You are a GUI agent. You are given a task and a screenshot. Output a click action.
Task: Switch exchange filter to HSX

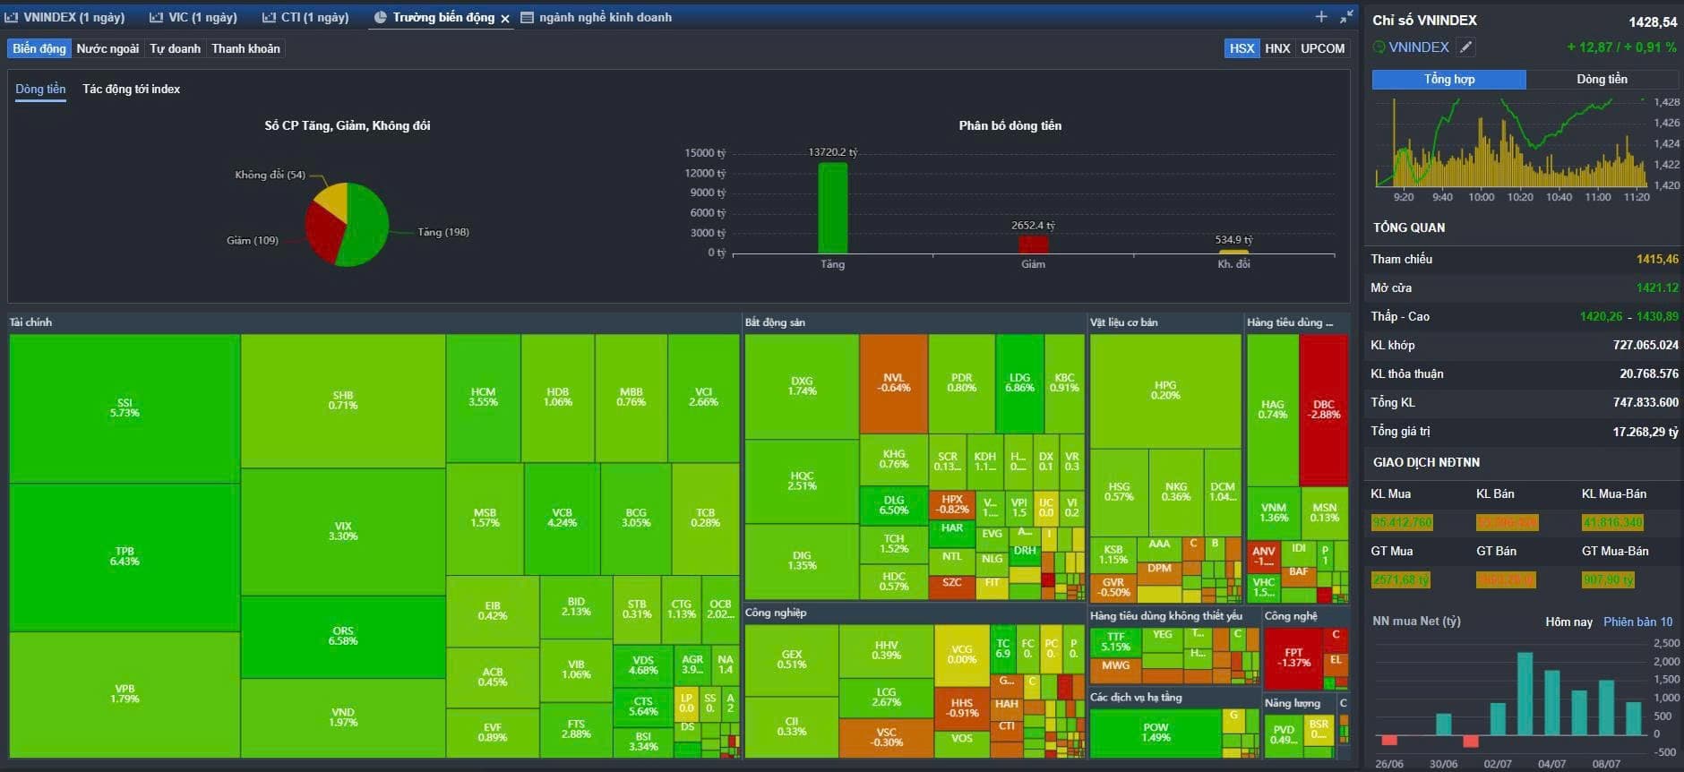click(1242, 48)
